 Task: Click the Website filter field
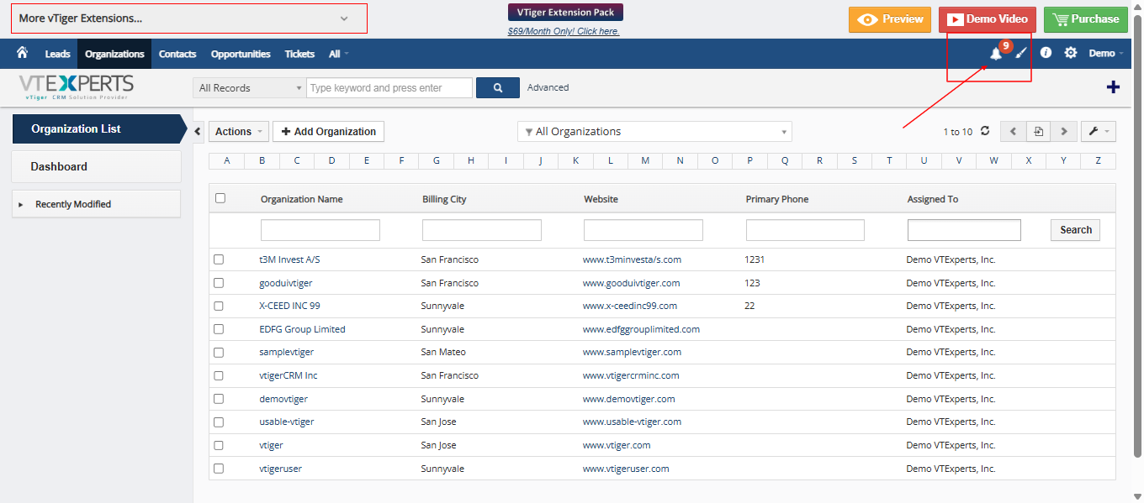[643, 230]
